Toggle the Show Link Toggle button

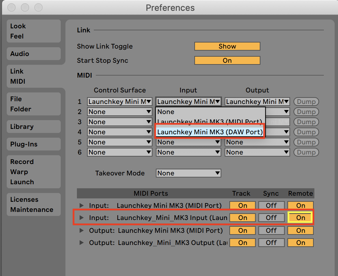(227, 46)
